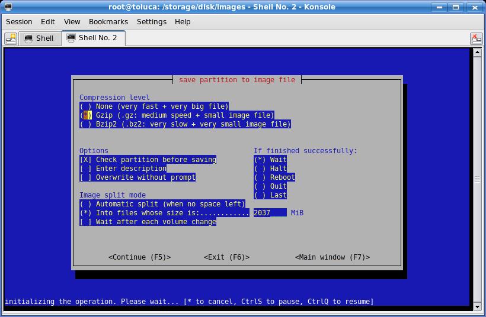Click the terminal icon on Shell No. 2 tab

click(70, 38)
